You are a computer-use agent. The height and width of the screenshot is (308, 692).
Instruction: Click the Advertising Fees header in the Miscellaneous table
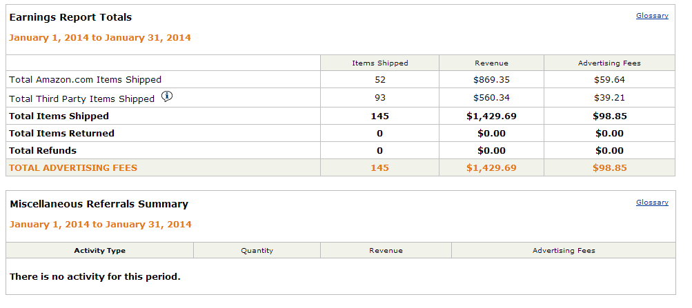[x=564, y=250]
